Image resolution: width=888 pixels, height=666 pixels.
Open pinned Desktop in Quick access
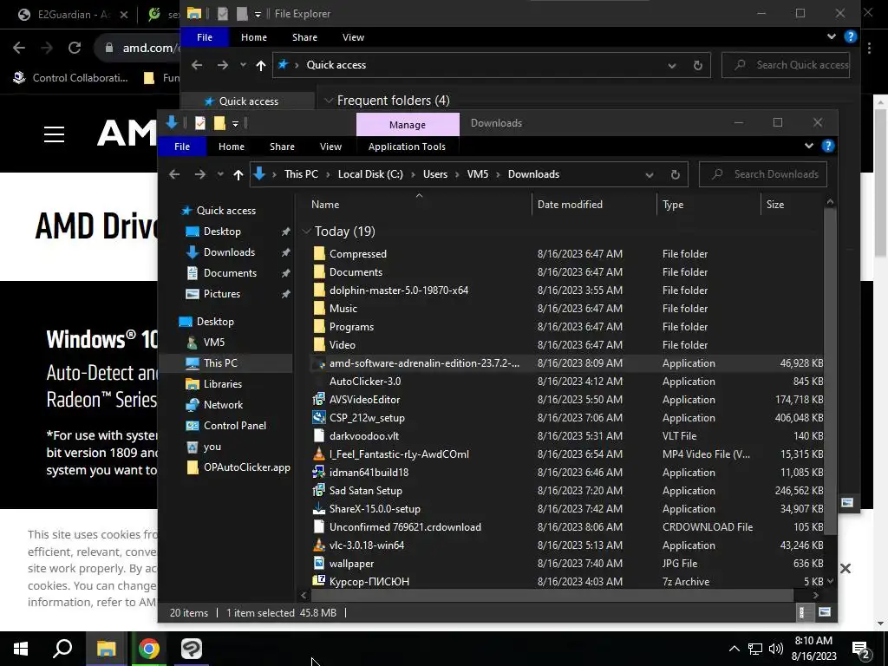click(222, 232)
